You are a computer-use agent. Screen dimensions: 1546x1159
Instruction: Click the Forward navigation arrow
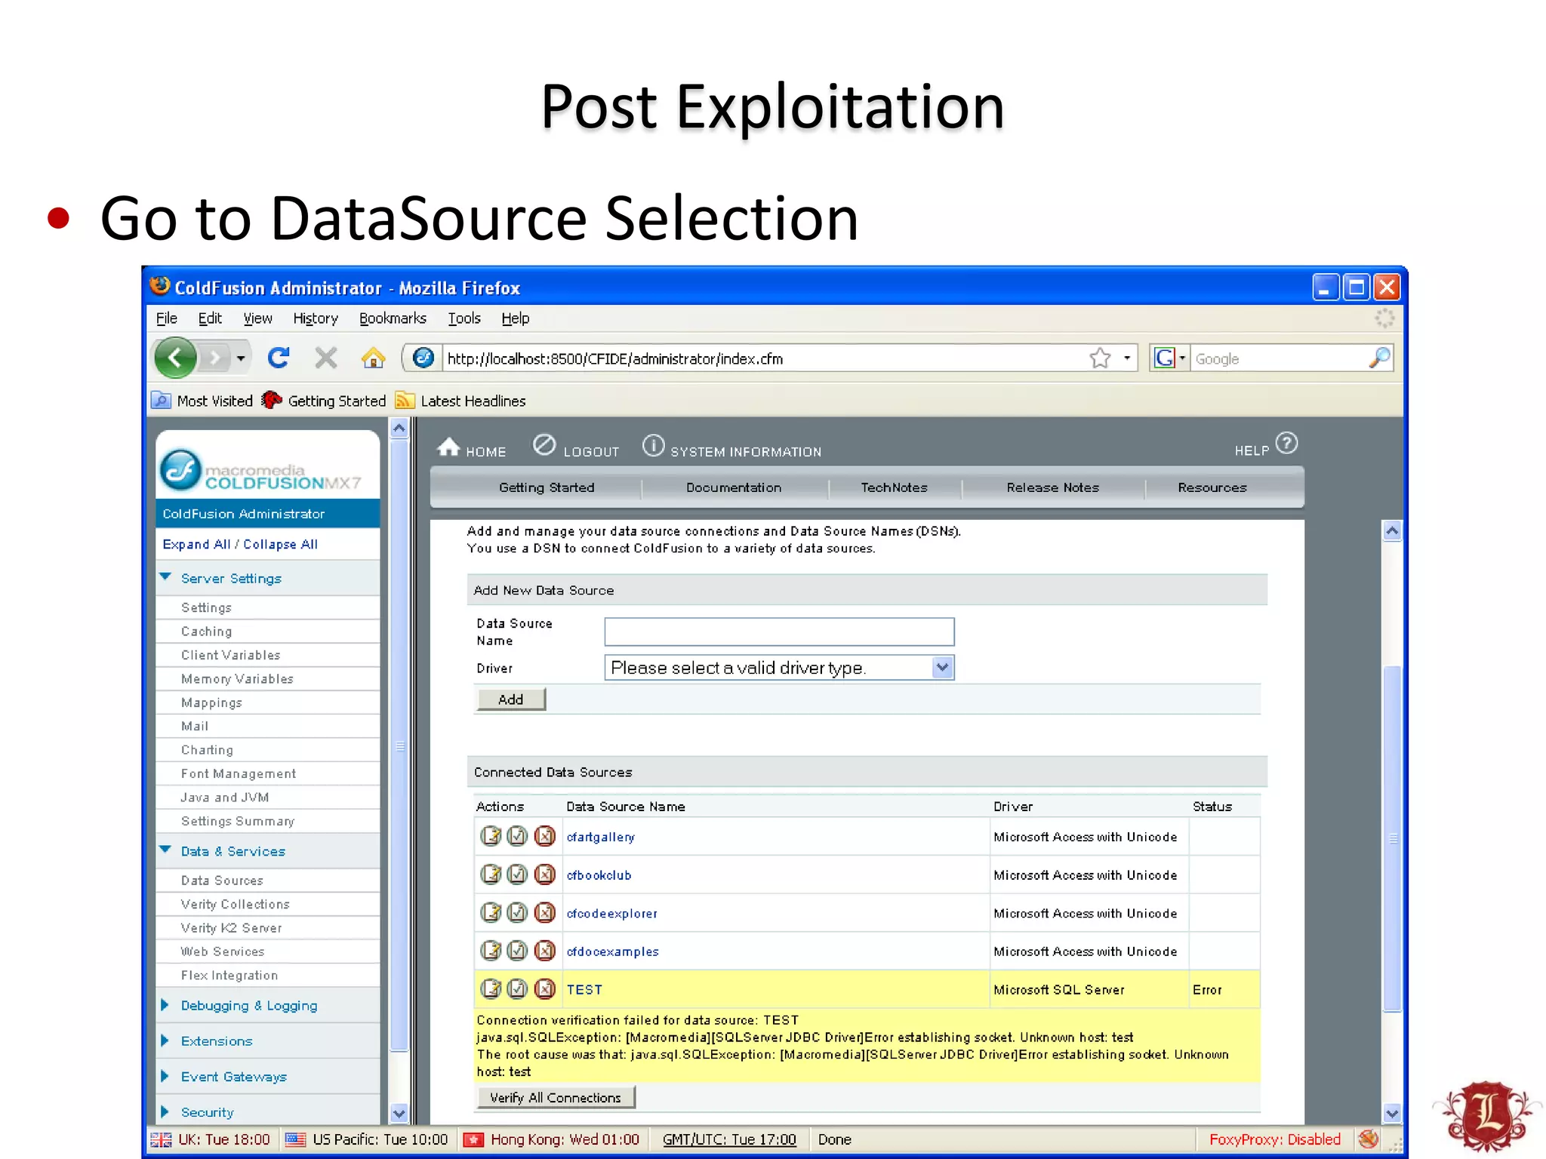(214, 358)
